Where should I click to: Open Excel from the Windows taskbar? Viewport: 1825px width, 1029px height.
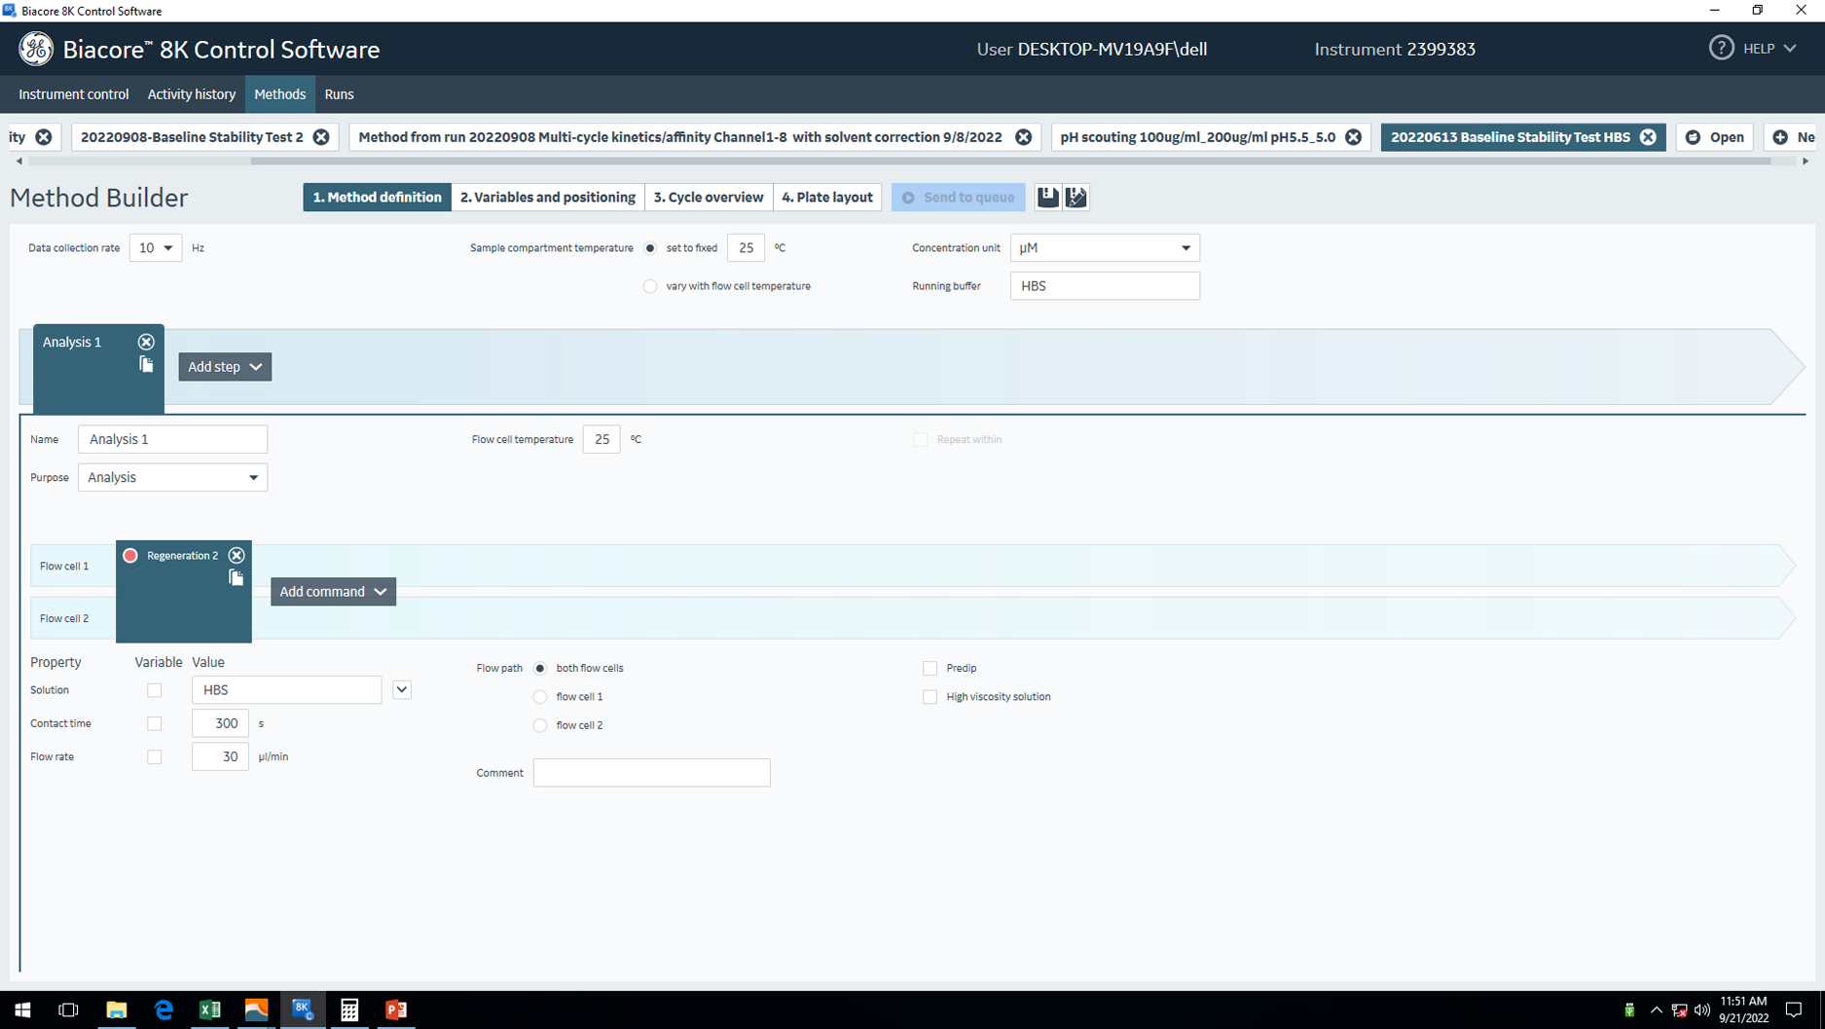click(209, 1010)
